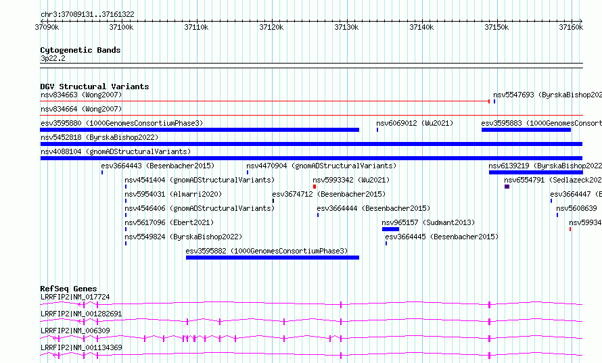Image resolution: width=602 pixels, height=363 pixels.
Task: Click the esv3674712 (Besenbacher2015) label
Action: 329,194
